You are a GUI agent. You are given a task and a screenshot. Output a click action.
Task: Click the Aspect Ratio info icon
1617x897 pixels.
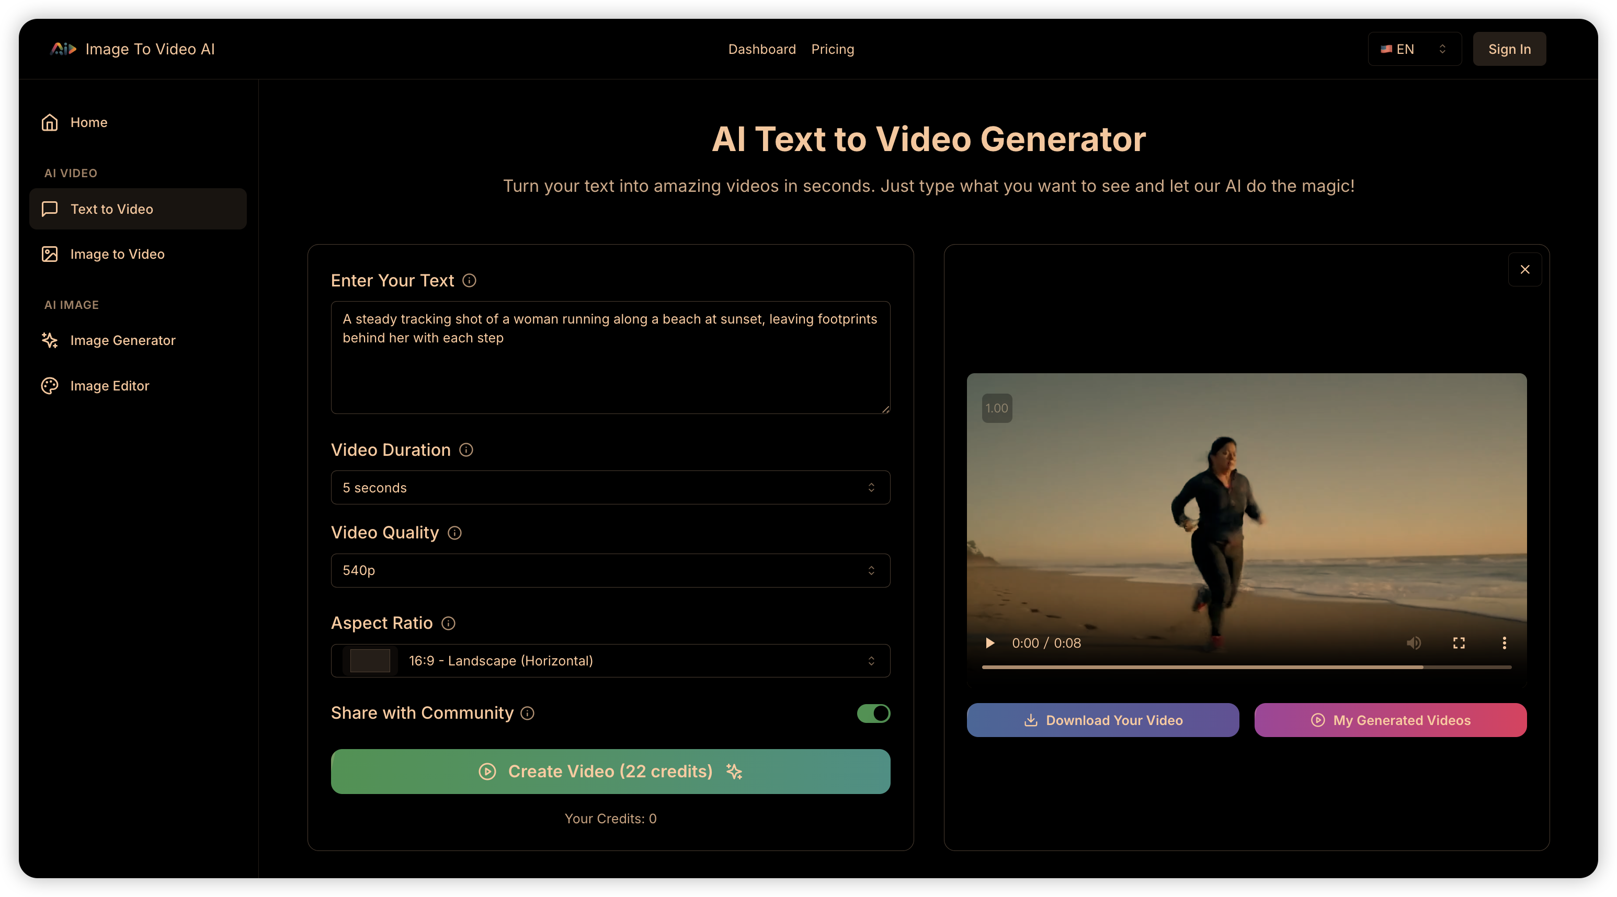tap(448, 623)
